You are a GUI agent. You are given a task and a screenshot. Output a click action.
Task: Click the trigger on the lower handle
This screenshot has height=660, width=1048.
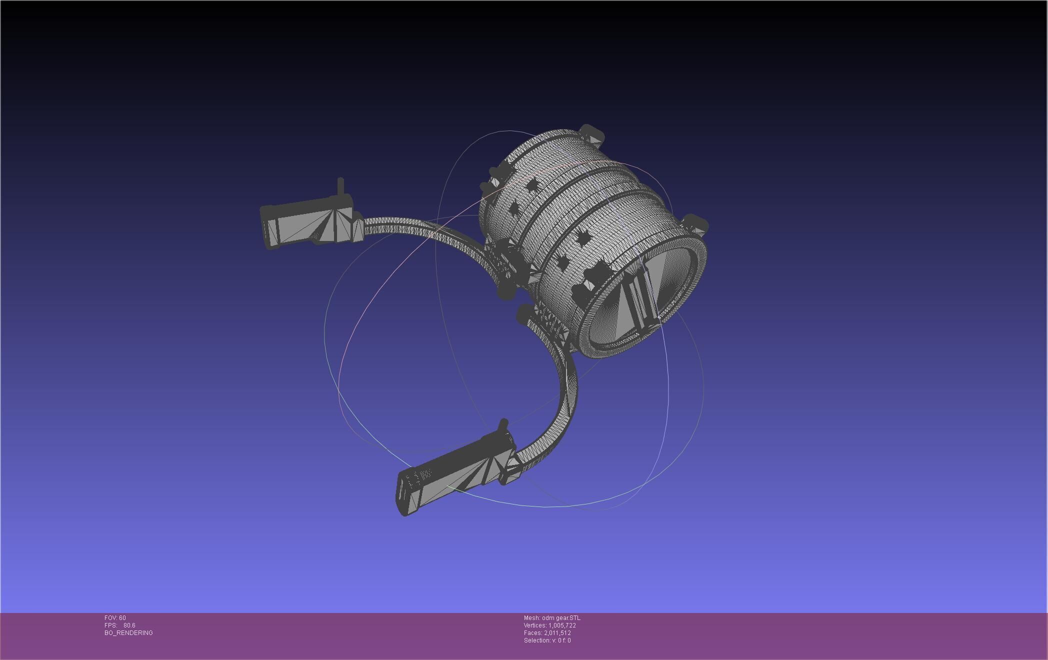click(x=503, y=425)
